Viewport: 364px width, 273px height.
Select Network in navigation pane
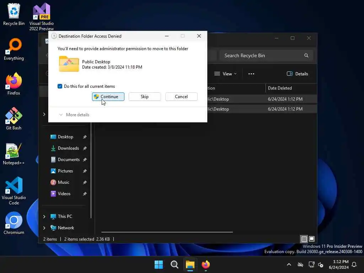66,228
